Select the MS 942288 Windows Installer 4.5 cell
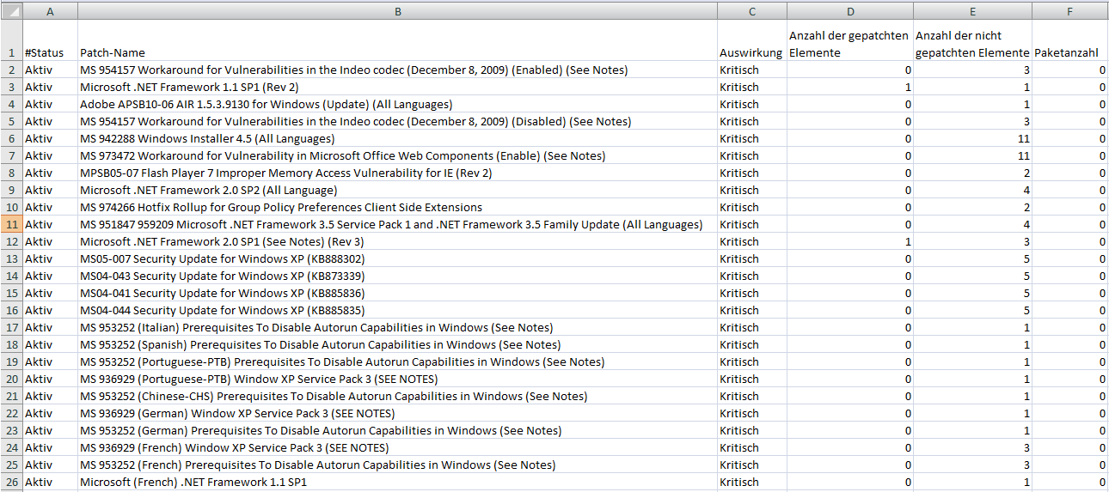This screenshot has width=1109, height=492. click(397, 138)
